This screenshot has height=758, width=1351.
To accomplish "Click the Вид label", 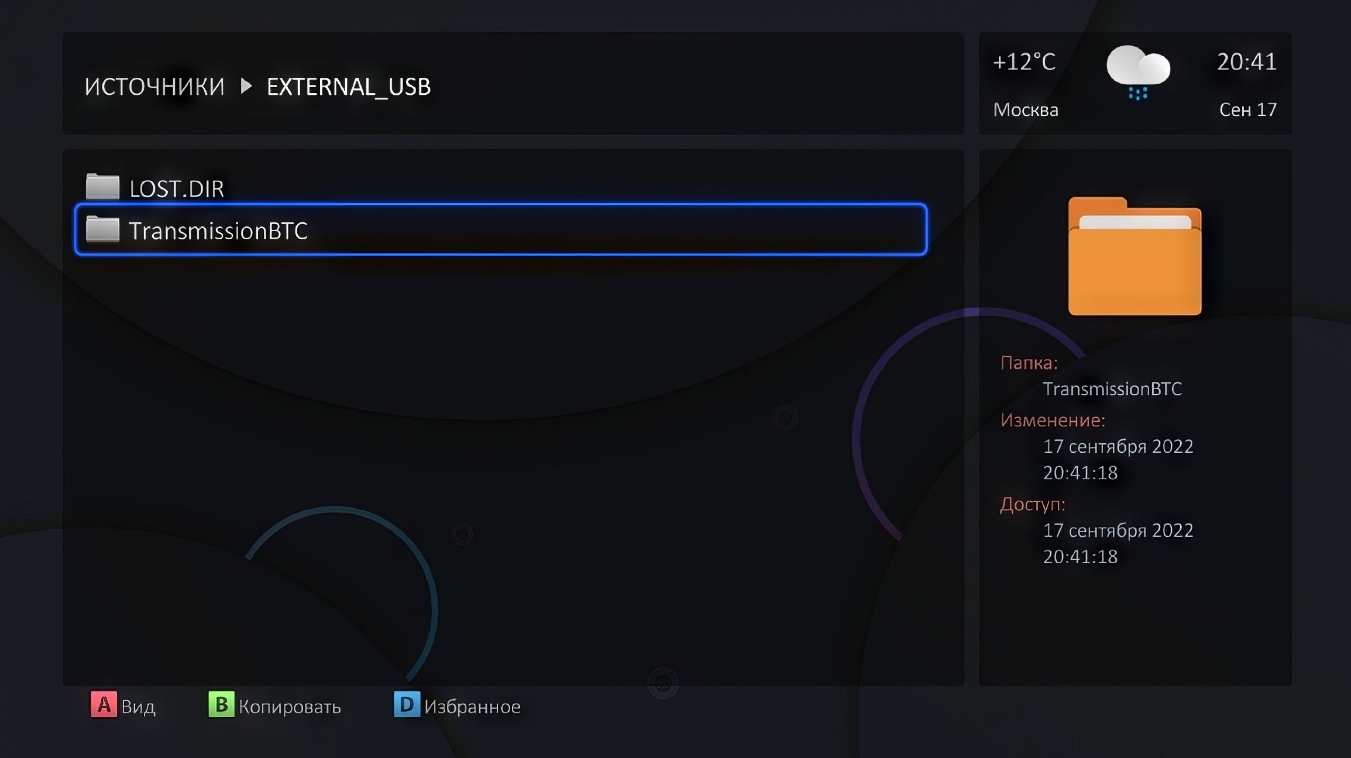I will point(138,707).
